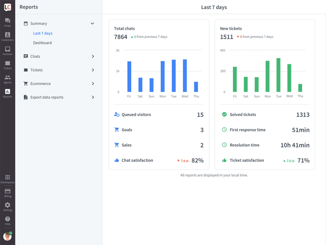Click the Help question mark icon

(8, 220)
